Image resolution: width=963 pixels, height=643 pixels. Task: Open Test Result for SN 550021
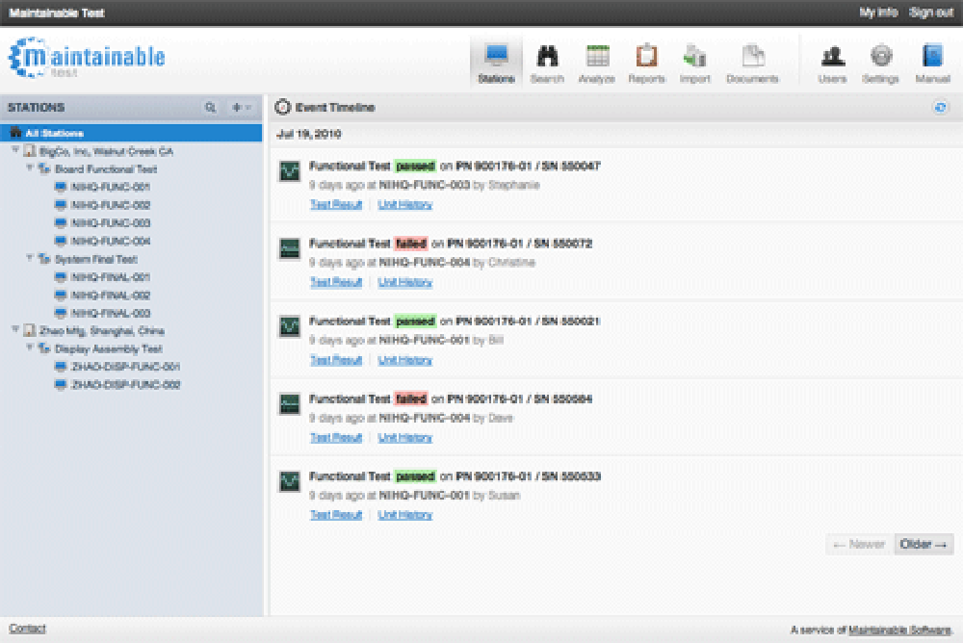(336, 360)
